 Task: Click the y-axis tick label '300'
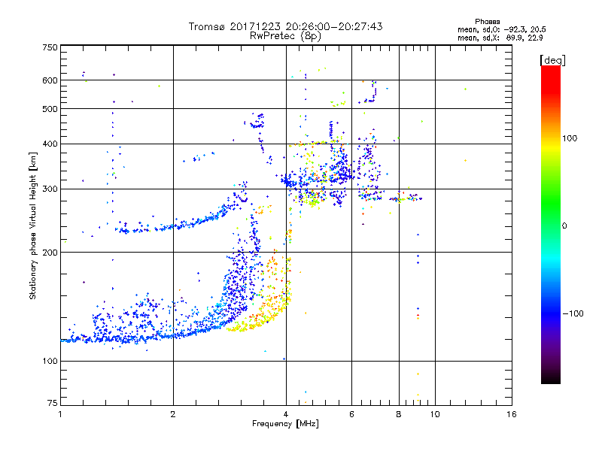pyautogui.click(x=50, y=189)
